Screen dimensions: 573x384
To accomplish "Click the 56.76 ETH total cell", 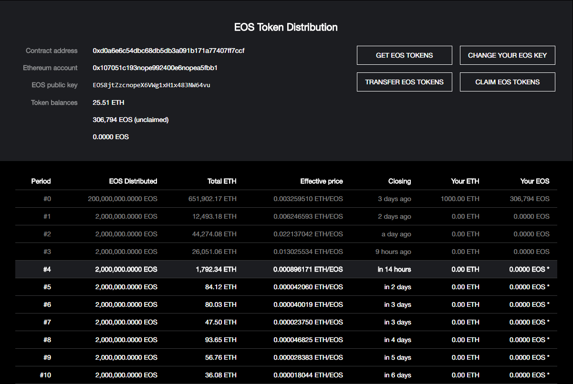I will pos(221,357).
